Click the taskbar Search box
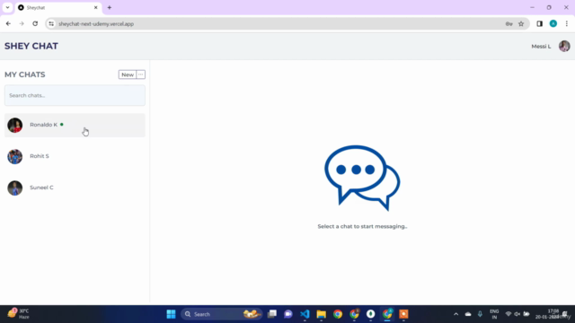Viewport: 575px width, 323px height. click(x=222, y=314)
